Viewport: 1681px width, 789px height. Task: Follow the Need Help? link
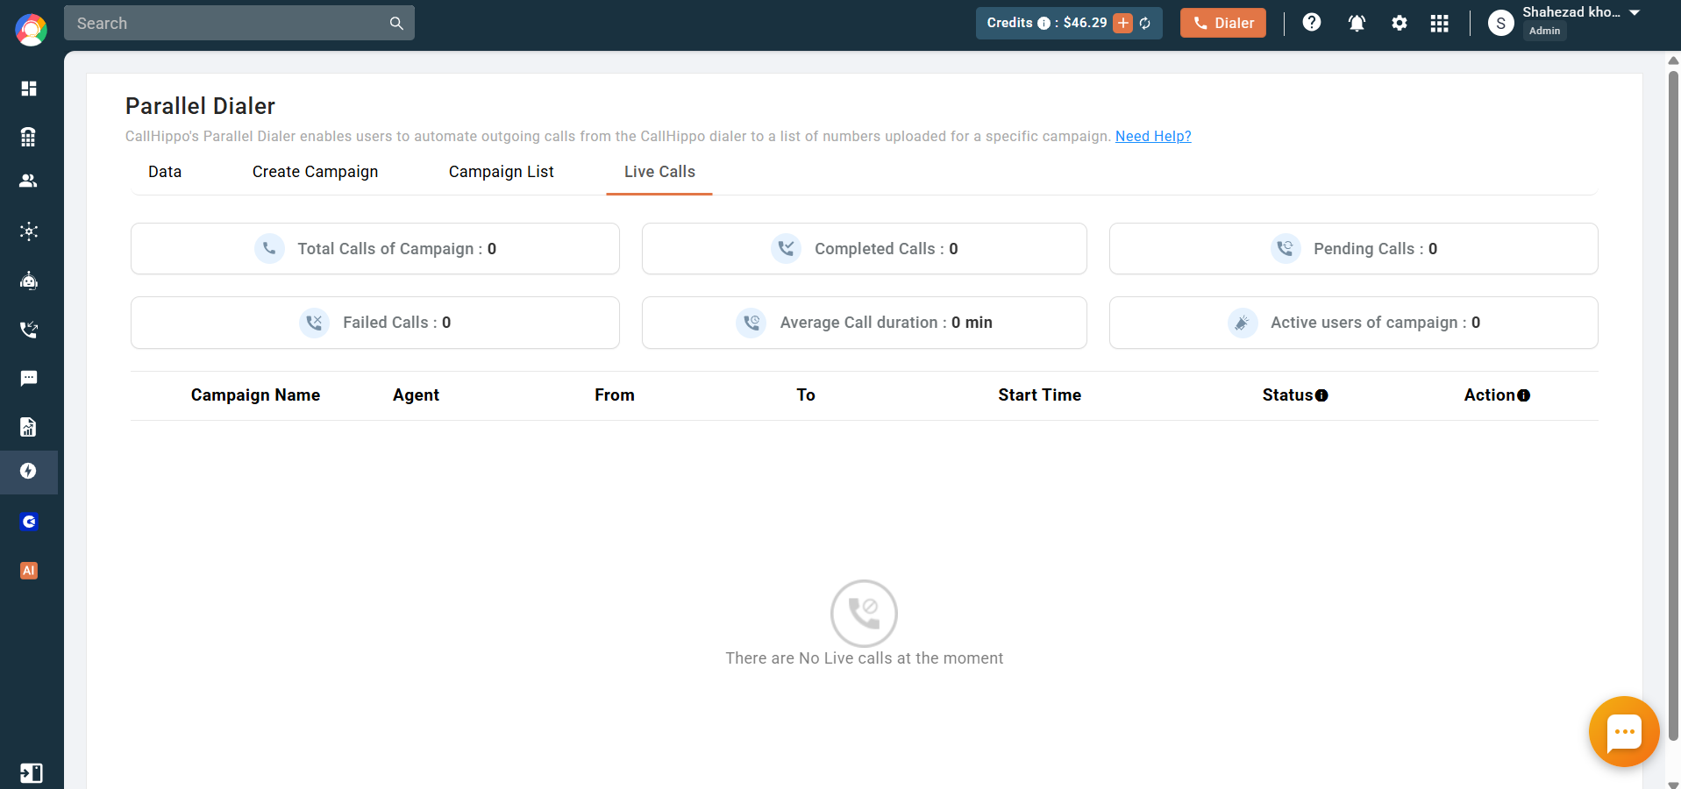[1153, 136]
